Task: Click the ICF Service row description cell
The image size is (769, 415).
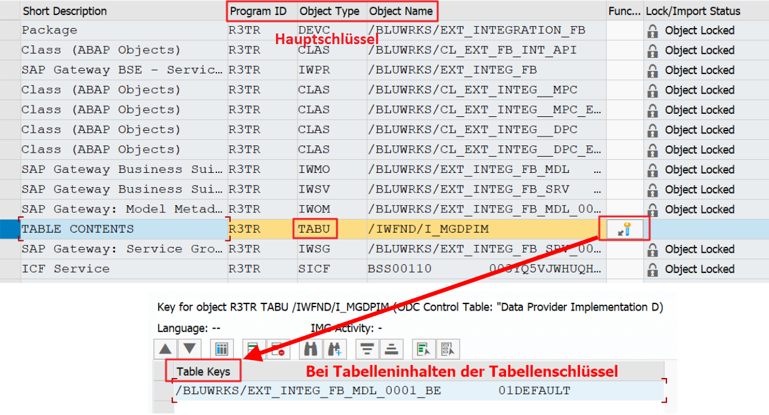Action: pyautogui.click(x=66, y=269)
